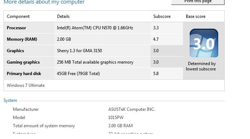This screenshot has width=250, height=139.
Task: Click the Windows base score 3.0 badge
Action: 204,43
